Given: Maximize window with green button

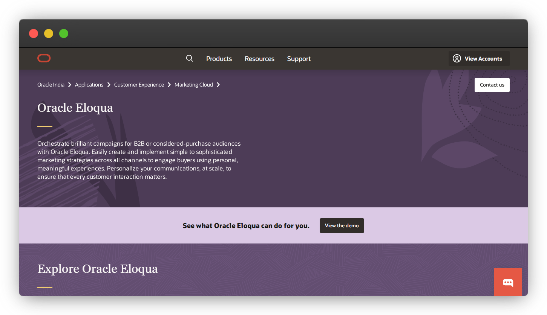Looking at the screenshot, I should click(x=64, y=33).
